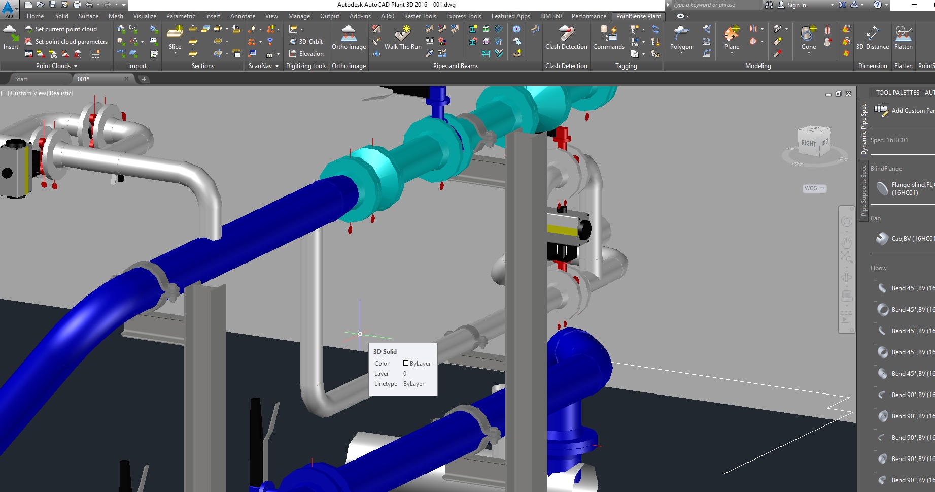The height and width of the screenshot is (492, 935).
Task: Click Set current point cloud
Action: coord(65,29)
